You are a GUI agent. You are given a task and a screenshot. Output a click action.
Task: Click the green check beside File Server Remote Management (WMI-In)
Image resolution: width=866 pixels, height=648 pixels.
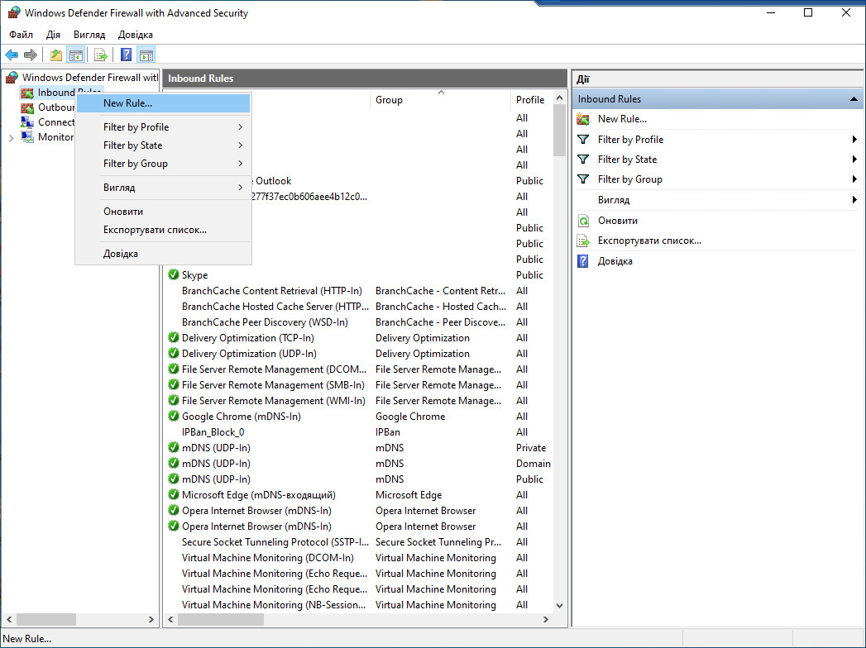tap(174, 400)
